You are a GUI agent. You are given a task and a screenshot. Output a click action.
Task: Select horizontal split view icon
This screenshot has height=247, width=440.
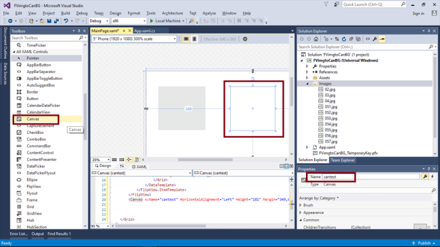[x=286, y=166]
